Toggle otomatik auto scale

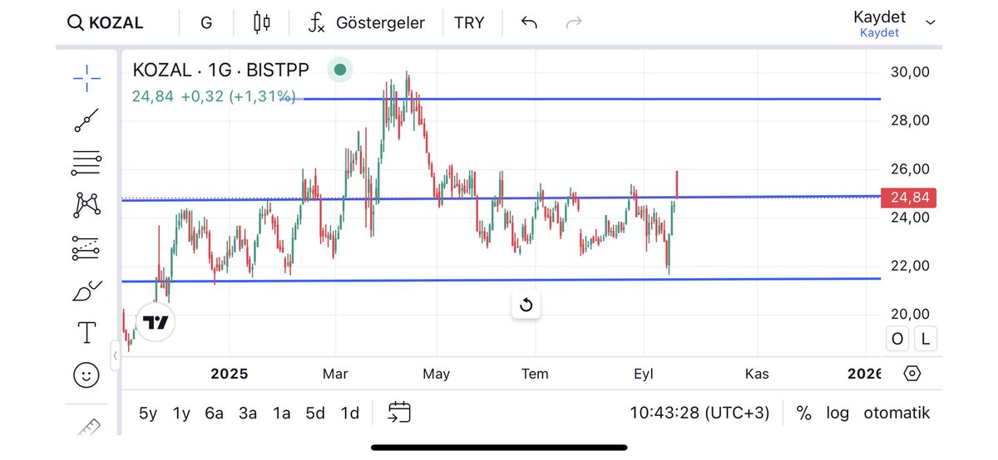tap(897, 413)
